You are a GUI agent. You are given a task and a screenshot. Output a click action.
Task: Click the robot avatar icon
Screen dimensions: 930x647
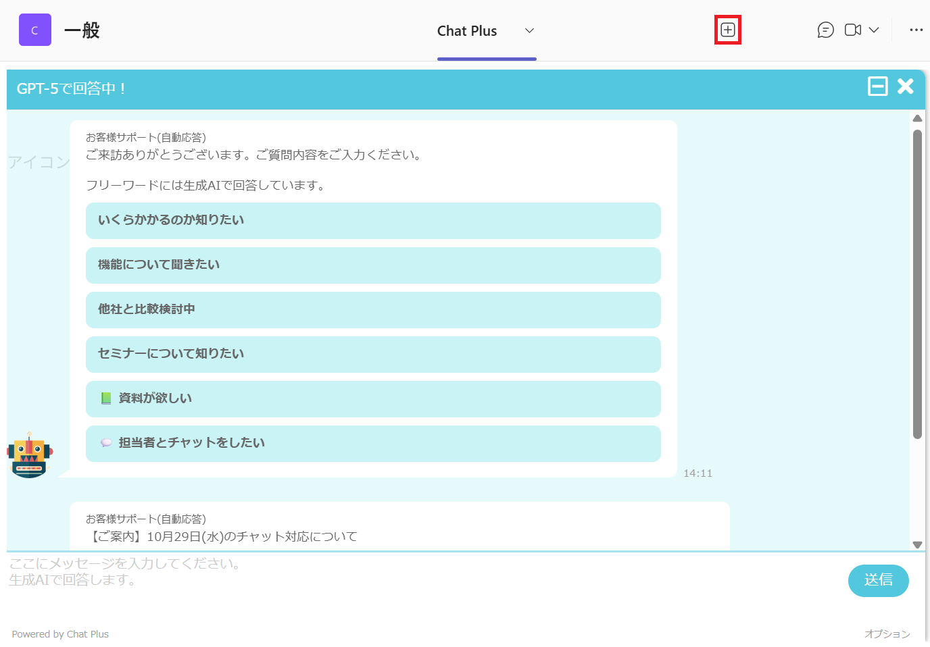pyautogui.click(x=29, y=455)
